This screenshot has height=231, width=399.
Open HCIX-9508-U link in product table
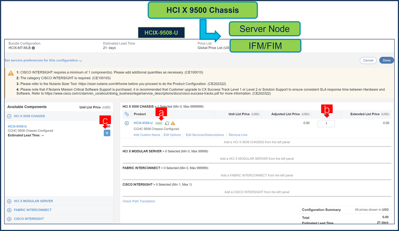[143, 123]
